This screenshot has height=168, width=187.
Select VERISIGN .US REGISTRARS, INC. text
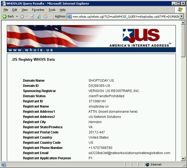114,91
